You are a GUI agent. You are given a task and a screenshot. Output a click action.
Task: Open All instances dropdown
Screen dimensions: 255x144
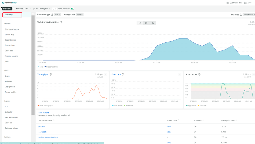(249, 15)
